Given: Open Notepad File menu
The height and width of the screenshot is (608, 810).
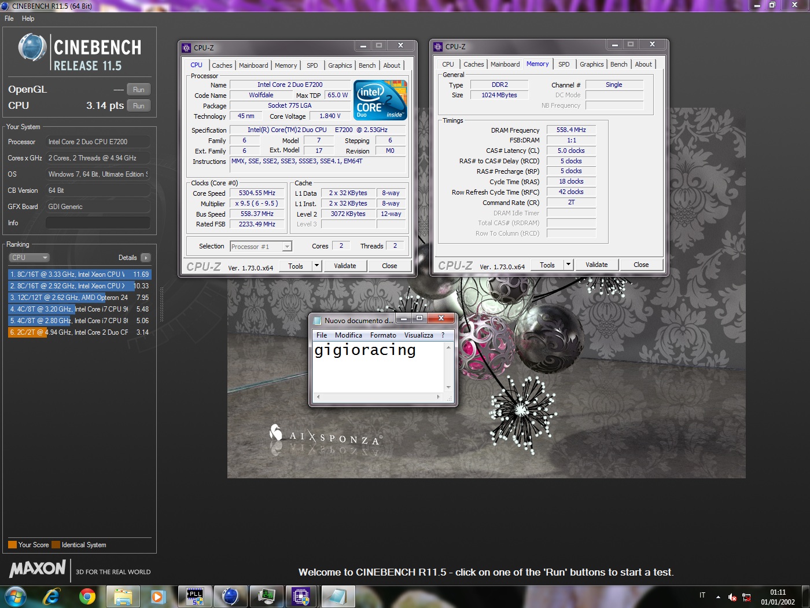Looking at the screenshot, I should pyautogui.click(x=322, y=335).
